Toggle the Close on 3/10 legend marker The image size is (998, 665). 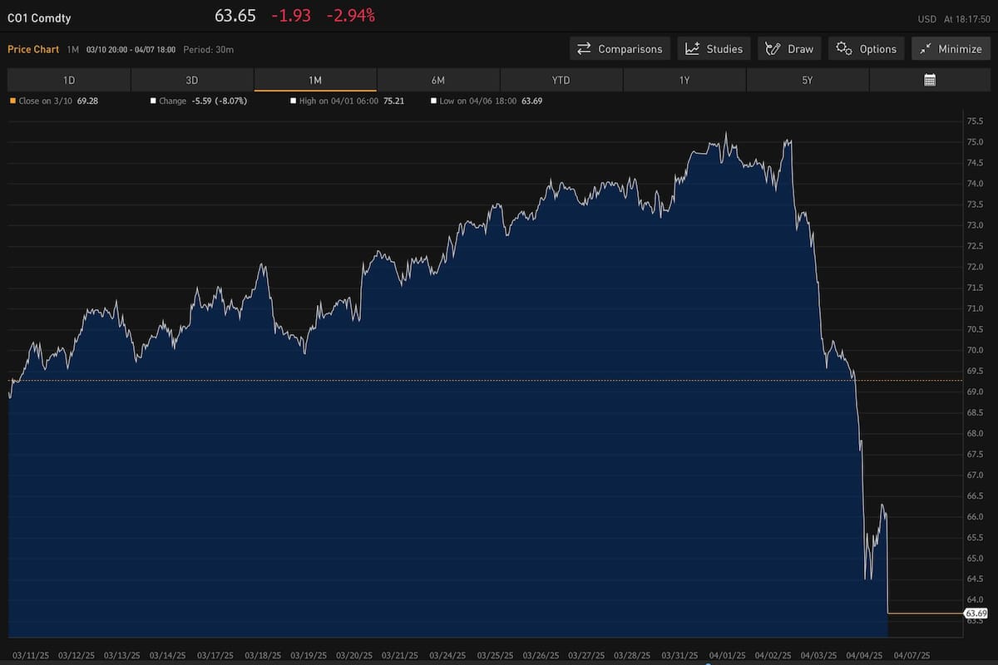pos(12,101)
